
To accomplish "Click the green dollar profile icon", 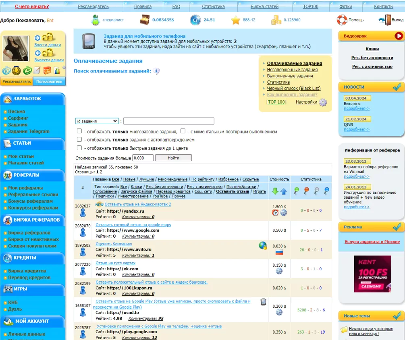I will pos(27,70).
